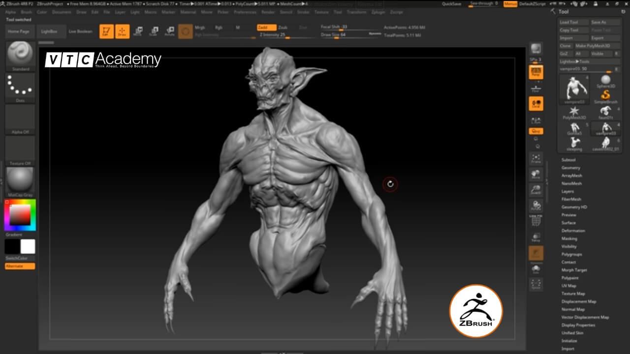Click the Frame view icon
The height and width of the screenshot is (354, 630).
536,158
